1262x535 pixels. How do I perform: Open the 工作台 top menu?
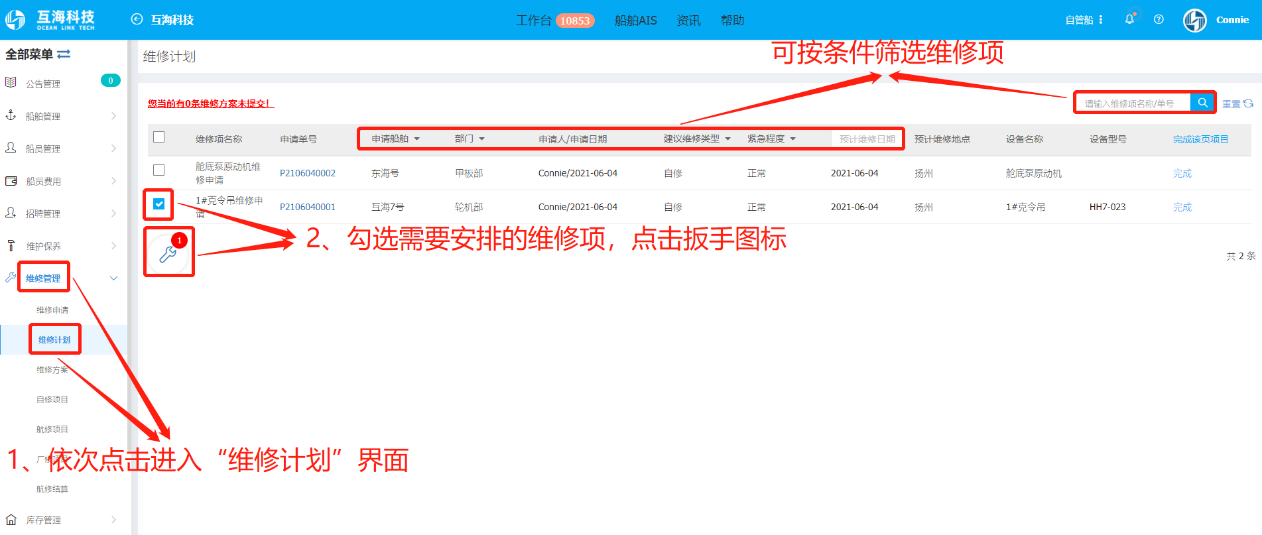coord(534,21)
